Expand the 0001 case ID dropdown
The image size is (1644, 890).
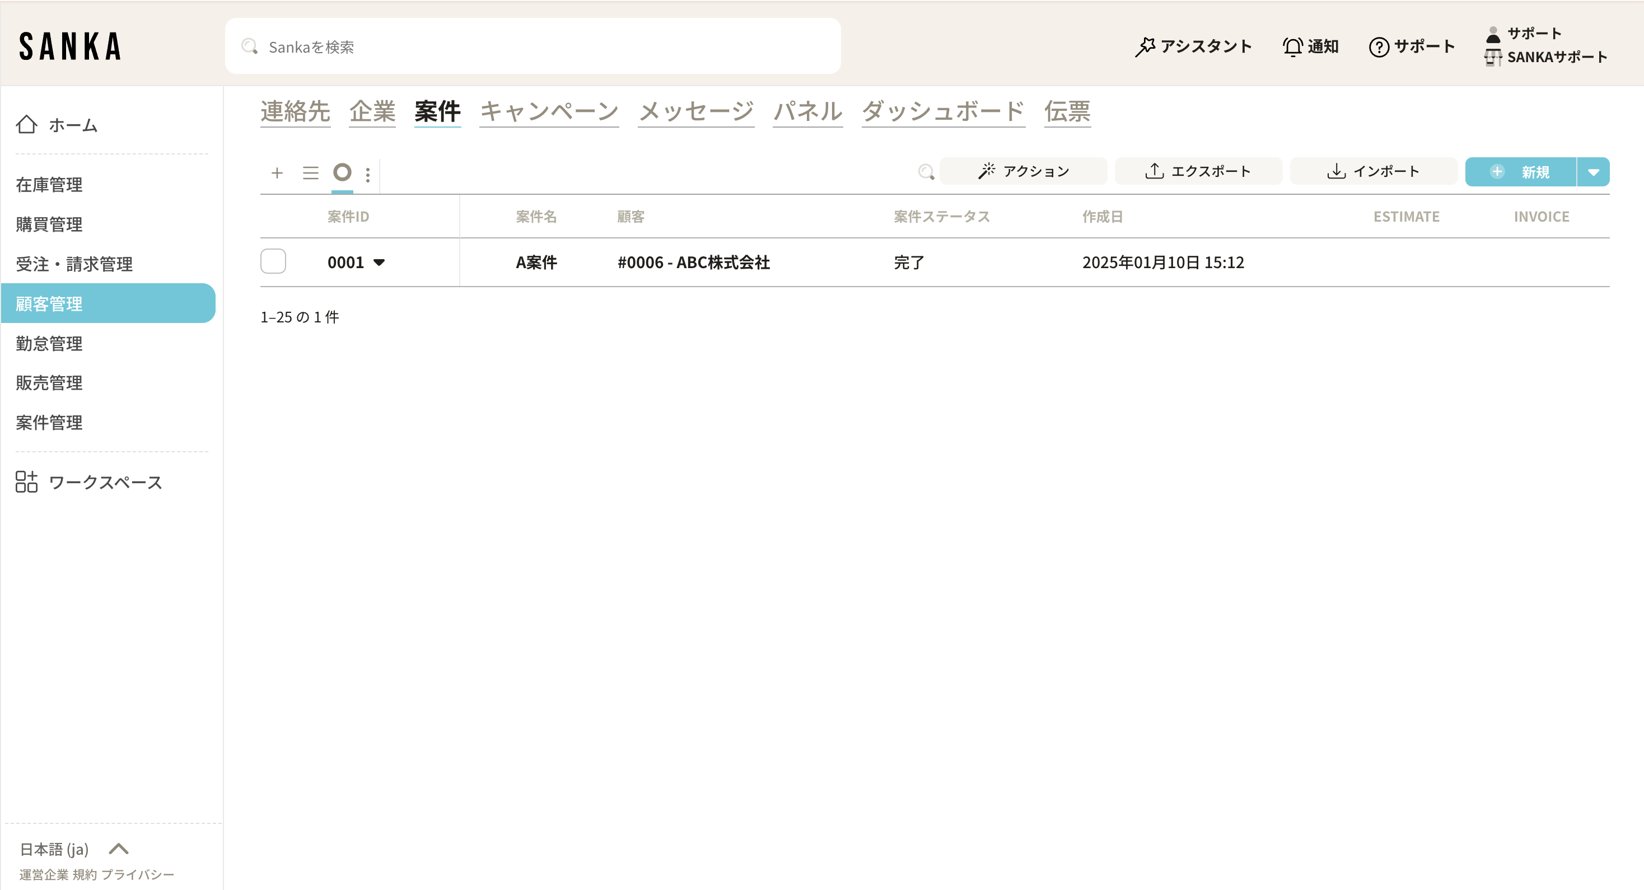pos(379,262)
